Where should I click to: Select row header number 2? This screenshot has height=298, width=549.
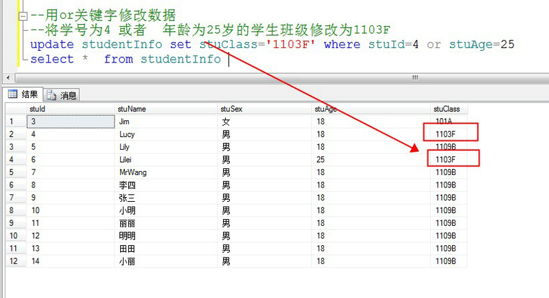pos(16,134)
